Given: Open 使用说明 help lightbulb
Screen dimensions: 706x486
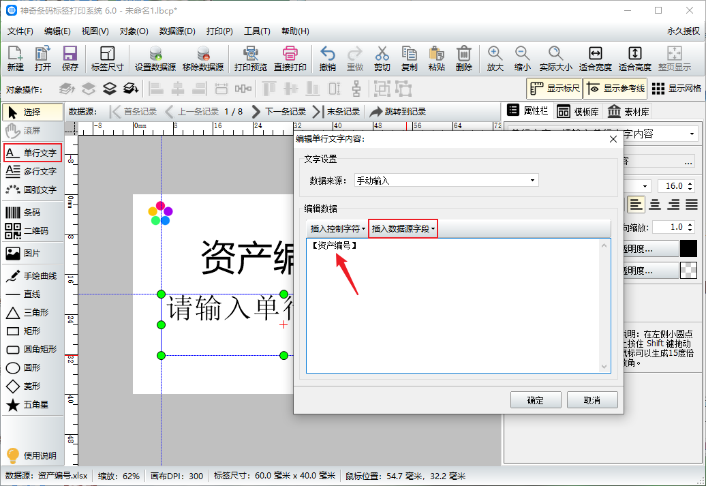Looking at the screenshot, I should click(33, 455).
